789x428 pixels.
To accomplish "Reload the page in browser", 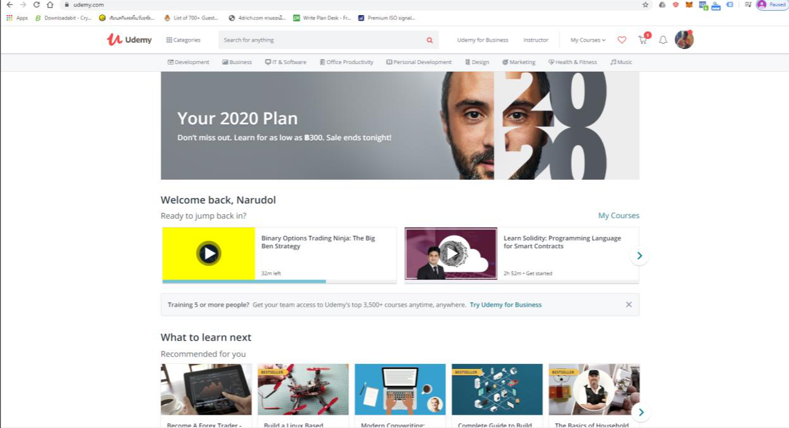I will pyautogui.click(x=36, y=4).
